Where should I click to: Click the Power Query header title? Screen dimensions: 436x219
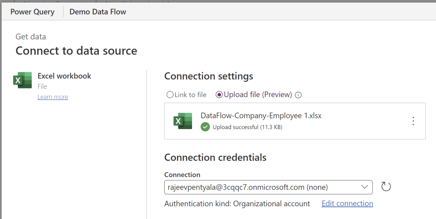32,12
